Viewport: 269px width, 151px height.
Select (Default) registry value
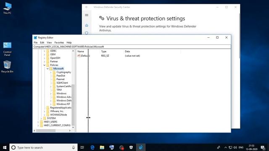[84, 56]
